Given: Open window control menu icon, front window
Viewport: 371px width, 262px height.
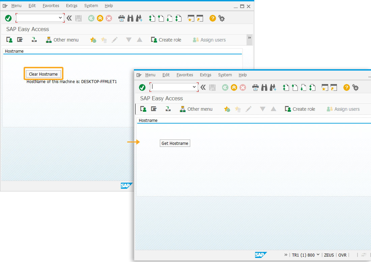Looking at the screenshot, I should pos(139,75).
